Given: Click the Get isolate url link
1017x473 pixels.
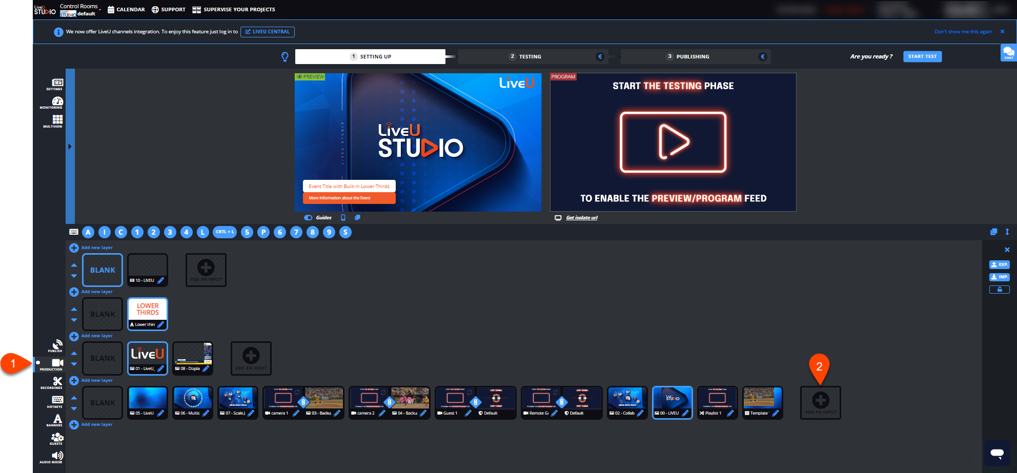Looking at the screenshot, I should [582, 218].
